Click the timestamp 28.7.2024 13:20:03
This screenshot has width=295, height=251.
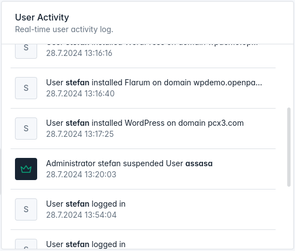[81, 175]
